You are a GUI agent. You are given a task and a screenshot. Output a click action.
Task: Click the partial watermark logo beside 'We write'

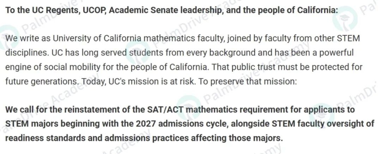[x=7, y=37]
